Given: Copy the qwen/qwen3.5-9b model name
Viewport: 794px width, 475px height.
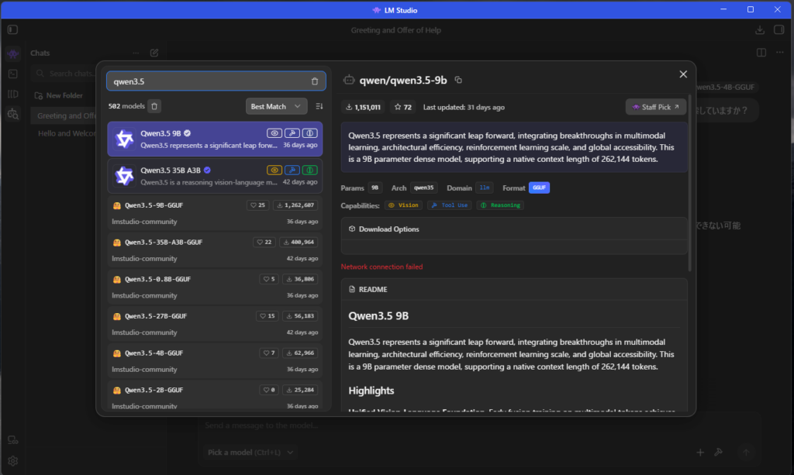Looking at the screenshot, I should 458,80.
